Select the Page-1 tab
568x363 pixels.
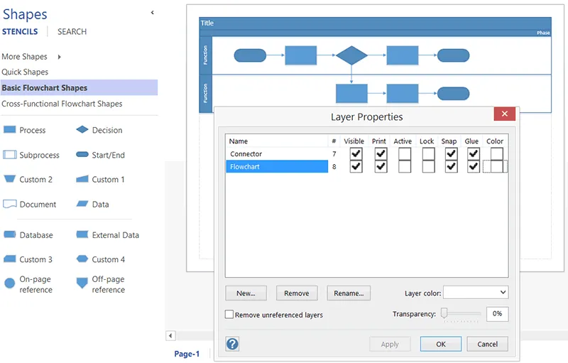(187, 354)
